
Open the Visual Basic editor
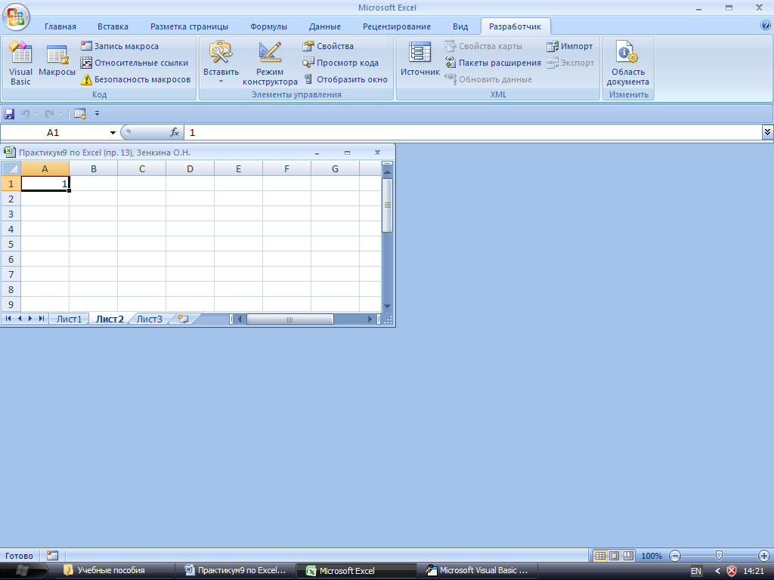pos(20,63)
